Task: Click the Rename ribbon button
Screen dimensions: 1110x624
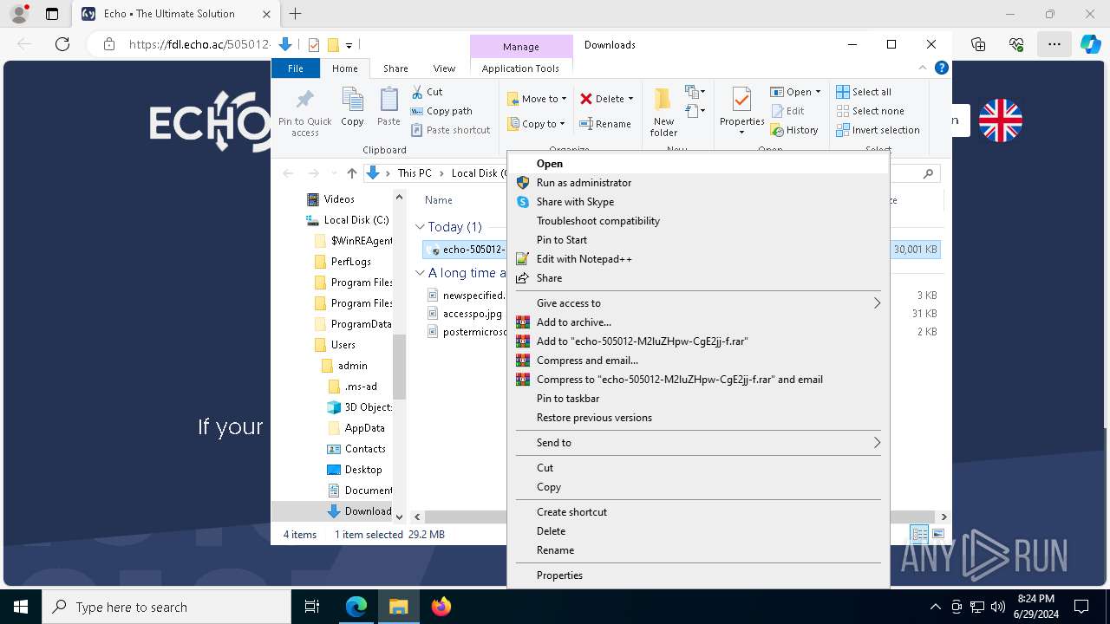Action: pos(605,124)
